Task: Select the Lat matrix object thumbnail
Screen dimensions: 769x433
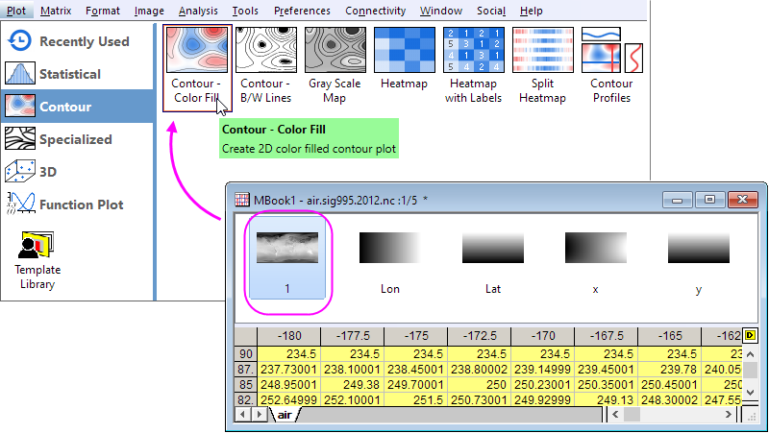Action: (493, 261)
